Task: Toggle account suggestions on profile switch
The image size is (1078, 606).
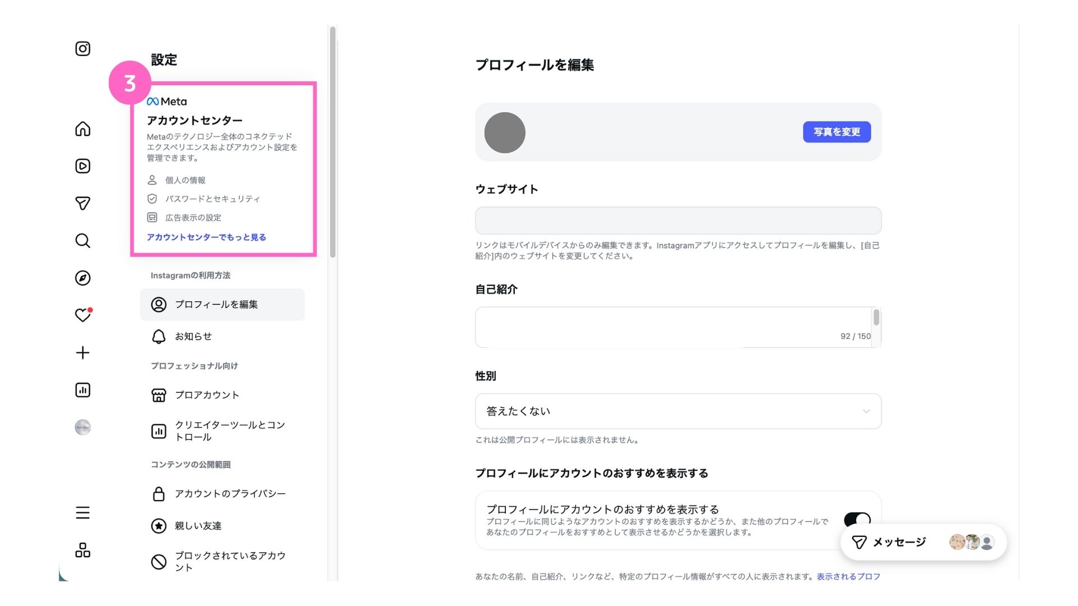Action: tap(857, 518)
